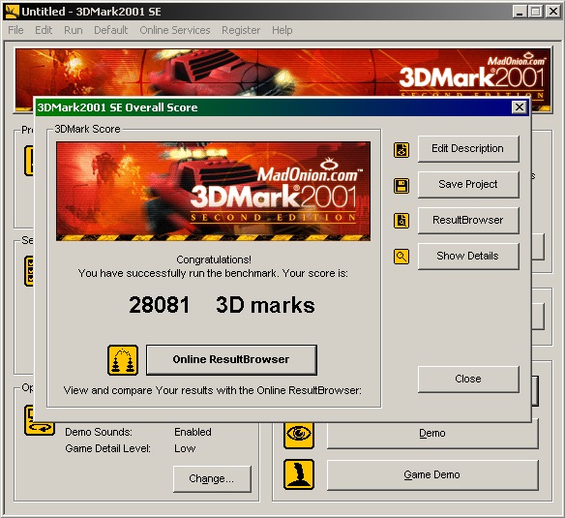Click the Edit Description document icon
Image resolution: width=565 pixels, height=518 pixels.
[401, 150]
